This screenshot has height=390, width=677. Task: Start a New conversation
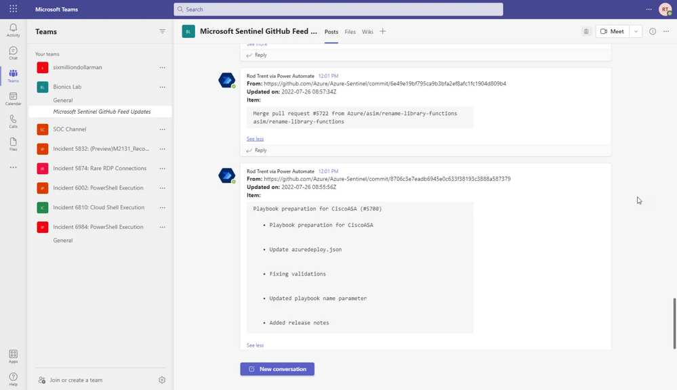coord(277,369)
